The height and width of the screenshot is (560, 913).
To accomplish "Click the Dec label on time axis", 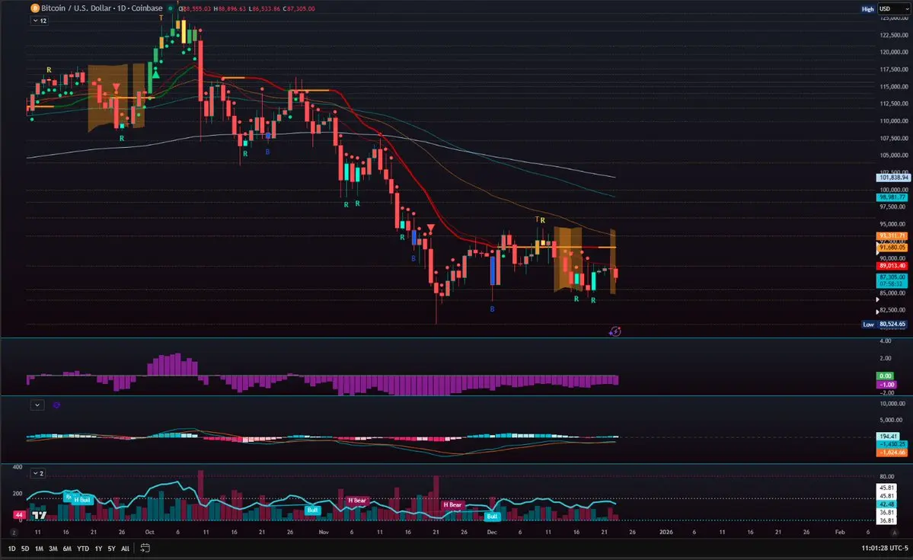I will click(x=492, y=532).
